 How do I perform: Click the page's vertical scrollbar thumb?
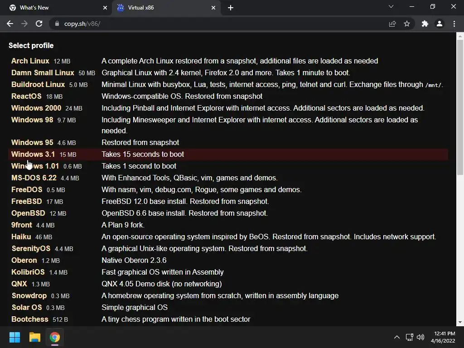(460, 107)
